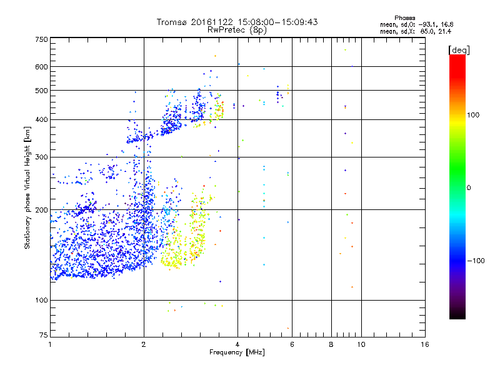Click the '-100' colorbar tick label
The height and width of the screenshot is (375, 500).
[476, 261]
